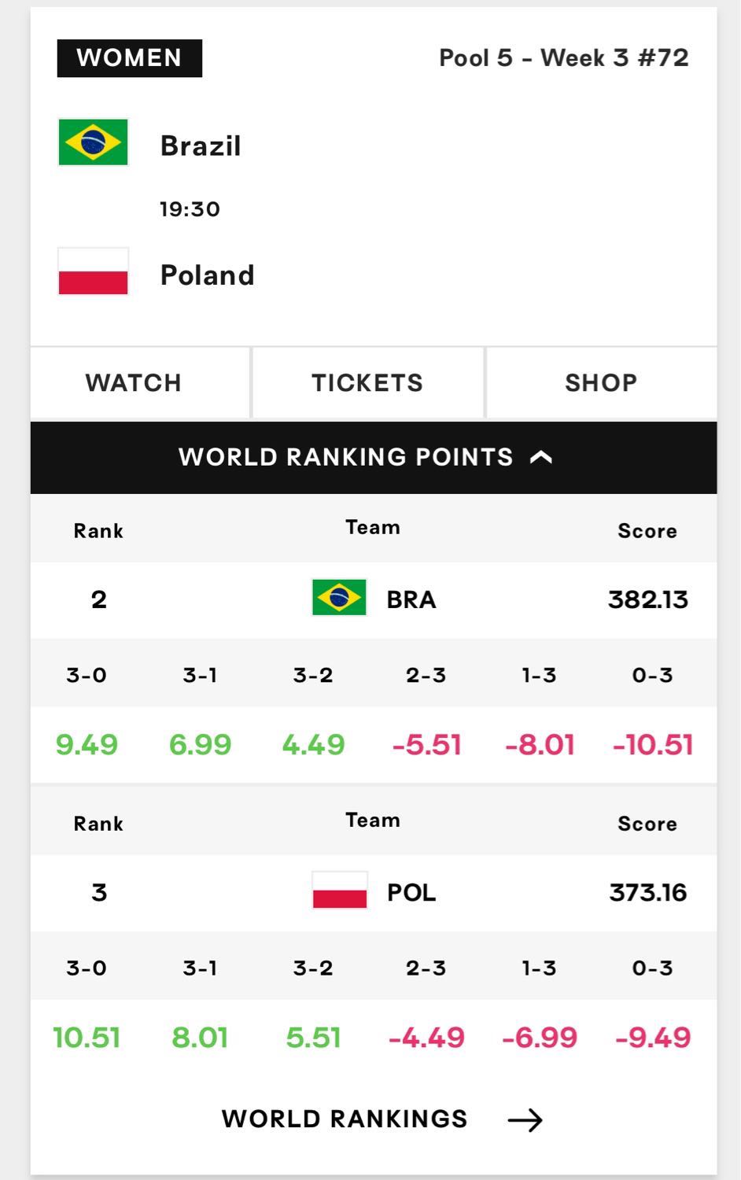Click the 19:30 match time

point(190,209)
